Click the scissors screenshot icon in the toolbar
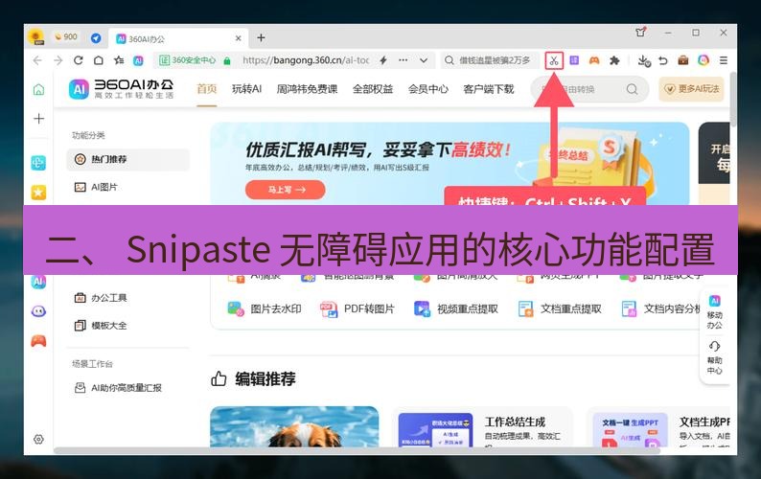 554,60
